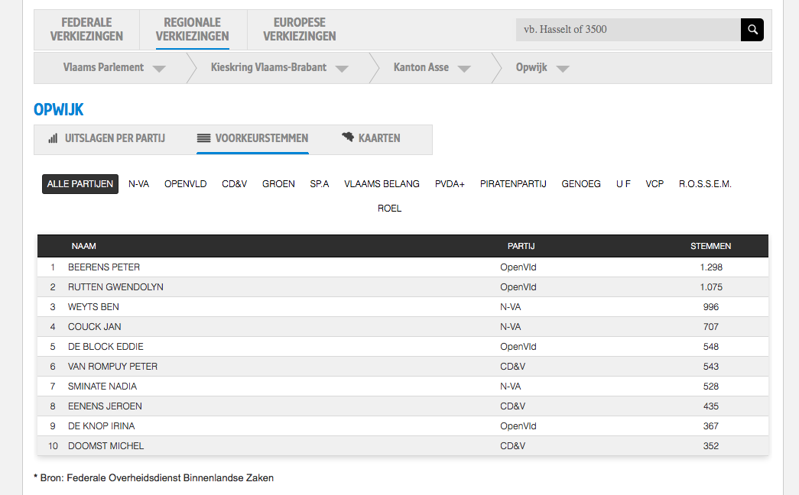
Task: Expand the Kanton Asse dropdown
Action: (x=463, y=69)
